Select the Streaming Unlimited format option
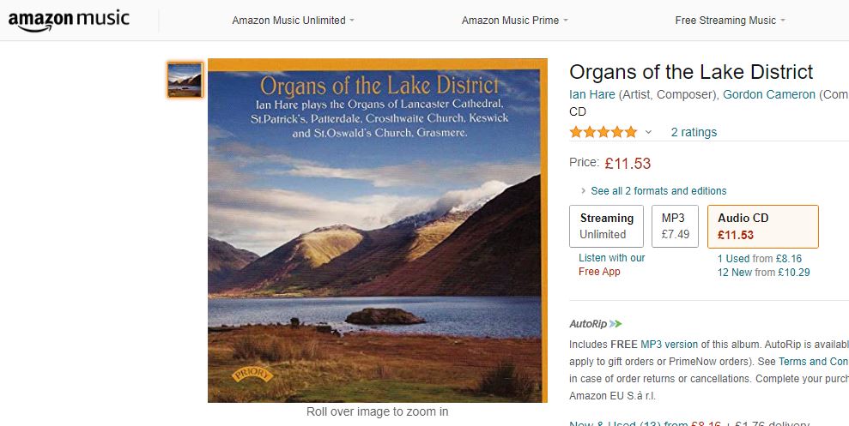 [606, 226]
